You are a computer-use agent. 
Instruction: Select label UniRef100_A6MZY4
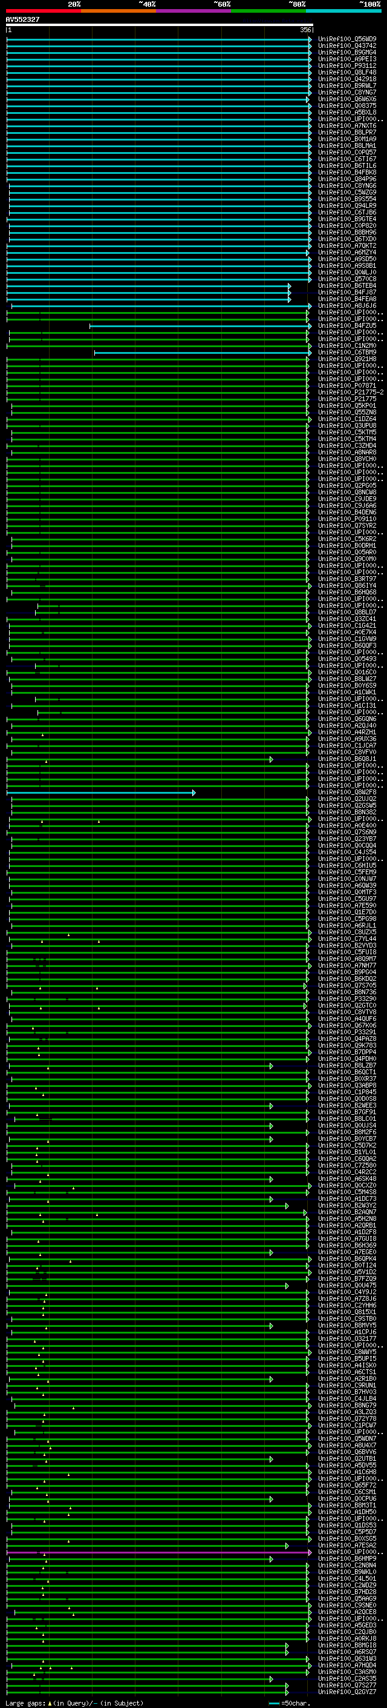pyautogui.click(x=346, y=252)
